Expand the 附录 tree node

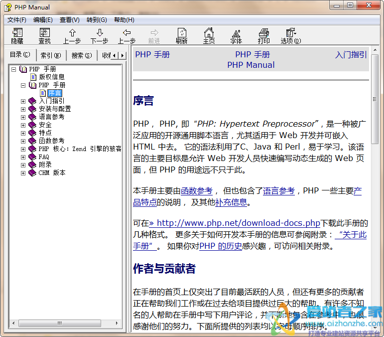click(23, 165)
